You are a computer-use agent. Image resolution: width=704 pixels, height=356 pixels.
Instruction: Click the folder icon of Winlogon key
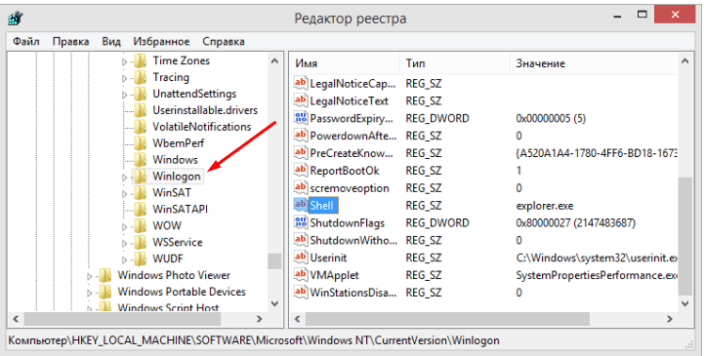[141, 177]
